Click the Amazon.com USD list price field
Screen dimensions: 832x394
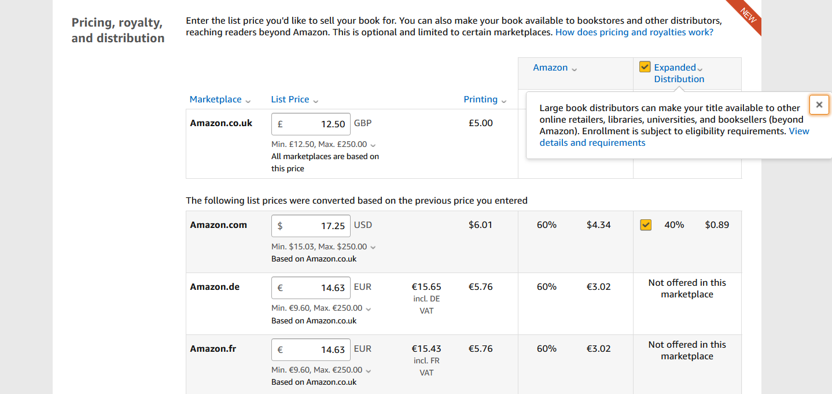pyautogui.click(x=311, y=226)
